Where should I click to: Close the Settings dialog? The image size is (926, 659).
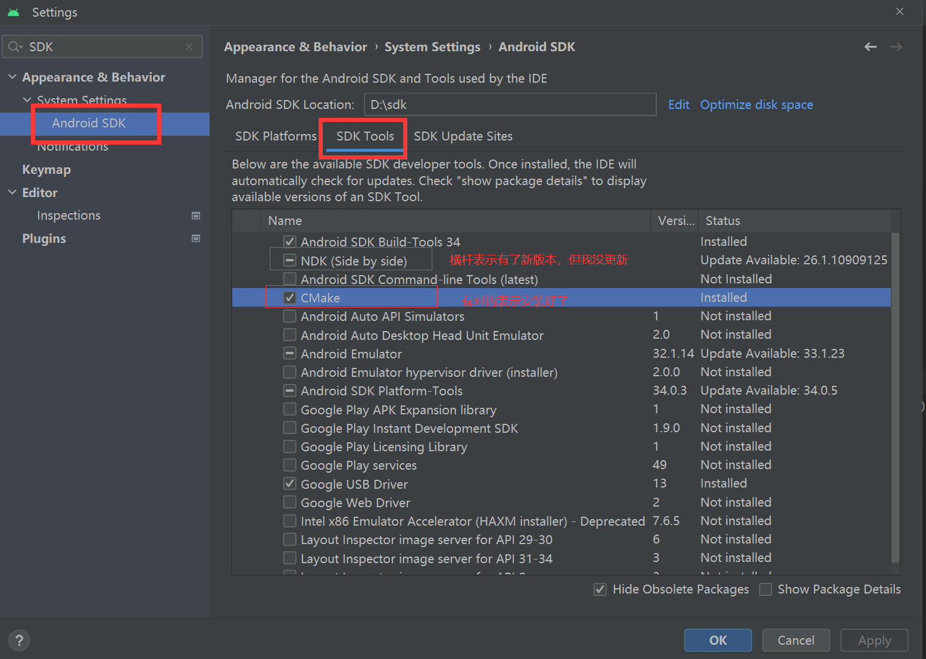(900, 12)
